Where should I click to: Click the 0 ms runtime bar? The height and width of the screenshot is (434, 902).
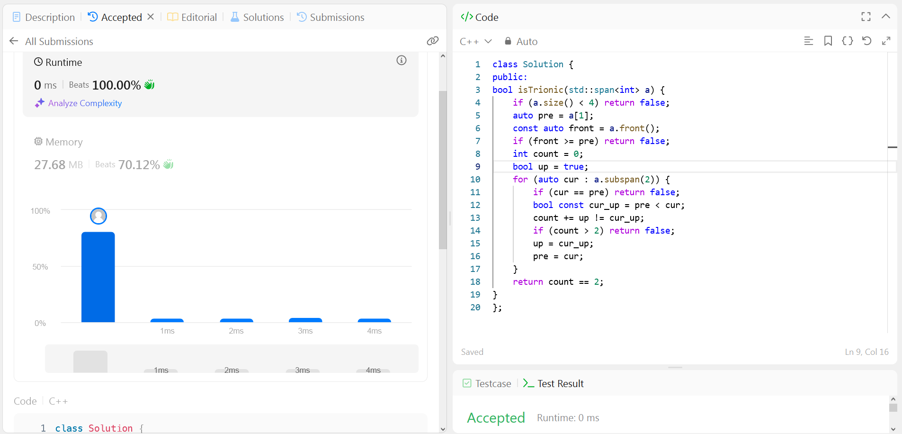(98, 277)
